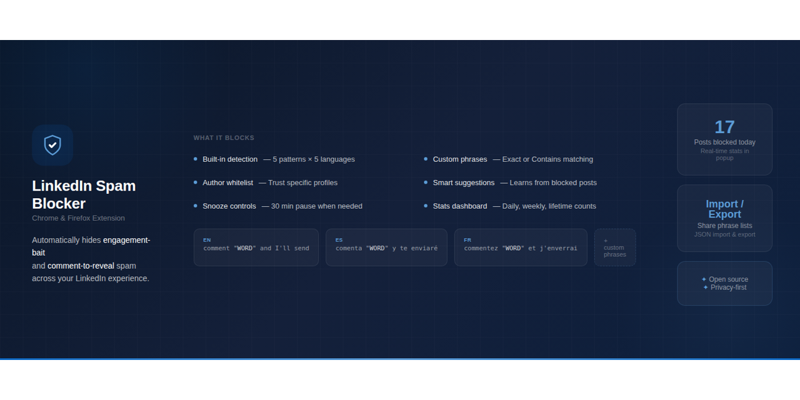This screenshot has width=800, height=400.
Task: Click the Open source sparkle icon
Action: click(x=704, y=279)
